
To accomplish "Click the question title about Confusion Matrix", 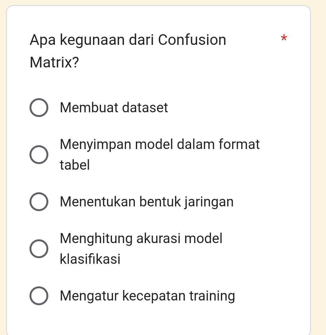I will point(128,40).
